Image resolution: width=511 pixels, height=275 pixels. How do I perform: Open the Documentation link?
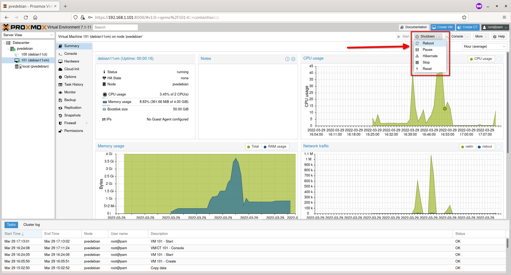[x=414, y=27]
